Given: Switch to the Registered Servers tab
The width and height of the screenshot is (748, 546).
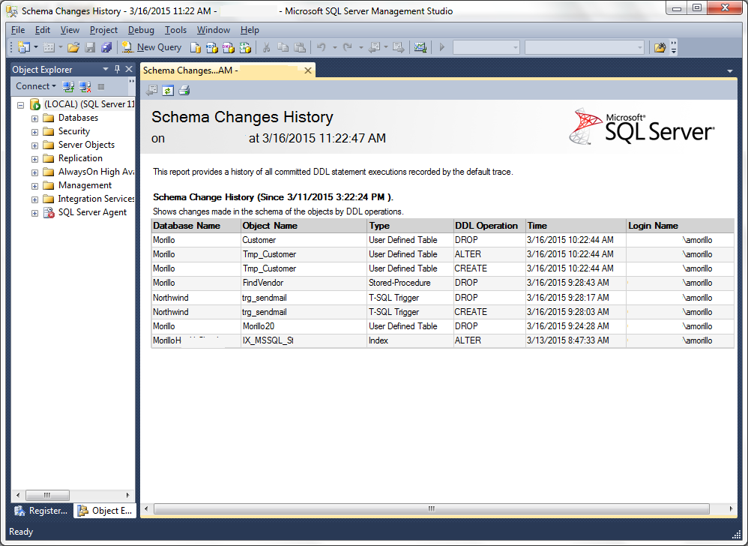Looking at the screenshot, I should [41, 511].
